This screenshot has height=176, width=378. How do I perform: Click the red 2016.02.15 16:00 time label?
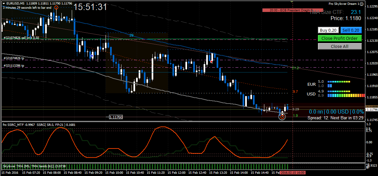click(292, 173)
